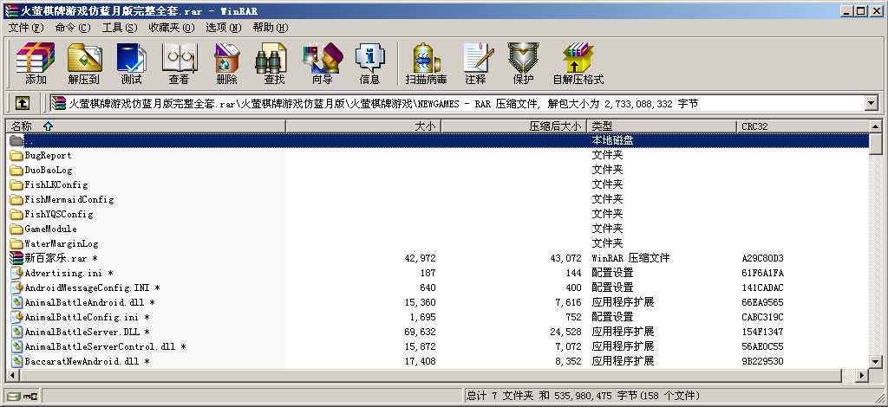Click the status bar drive and key icon

pos(21,397)
